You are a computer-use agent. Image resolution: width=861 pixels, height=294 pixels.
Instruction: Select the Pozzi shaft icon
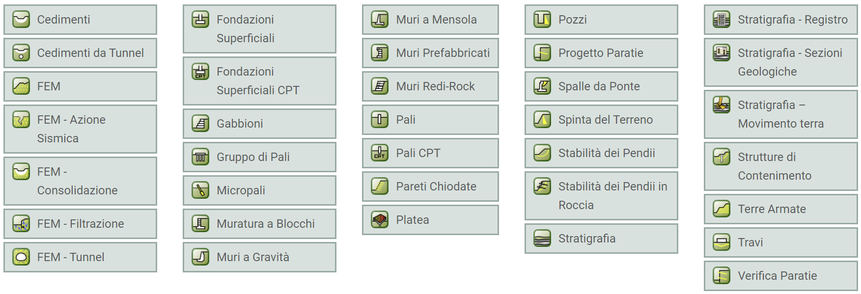(x=542, y=20)
